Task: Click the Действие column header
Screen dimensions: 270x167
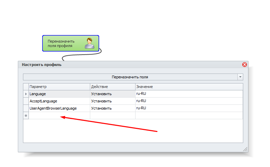Action: [x=113, y=87]
